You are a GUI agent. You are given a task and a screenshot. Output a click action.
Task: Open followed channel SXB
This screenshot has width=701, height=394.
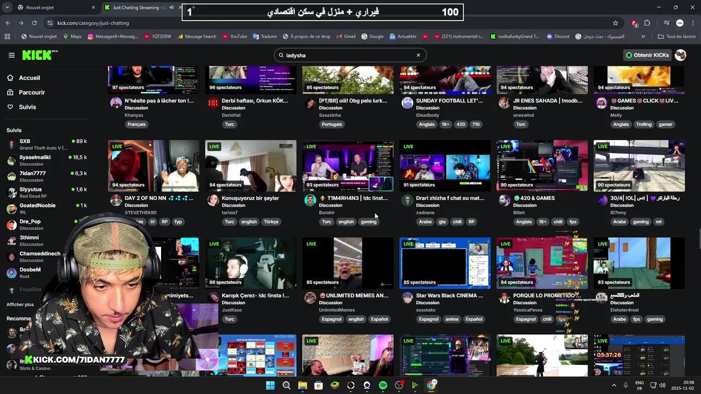(x=47, y=144)
